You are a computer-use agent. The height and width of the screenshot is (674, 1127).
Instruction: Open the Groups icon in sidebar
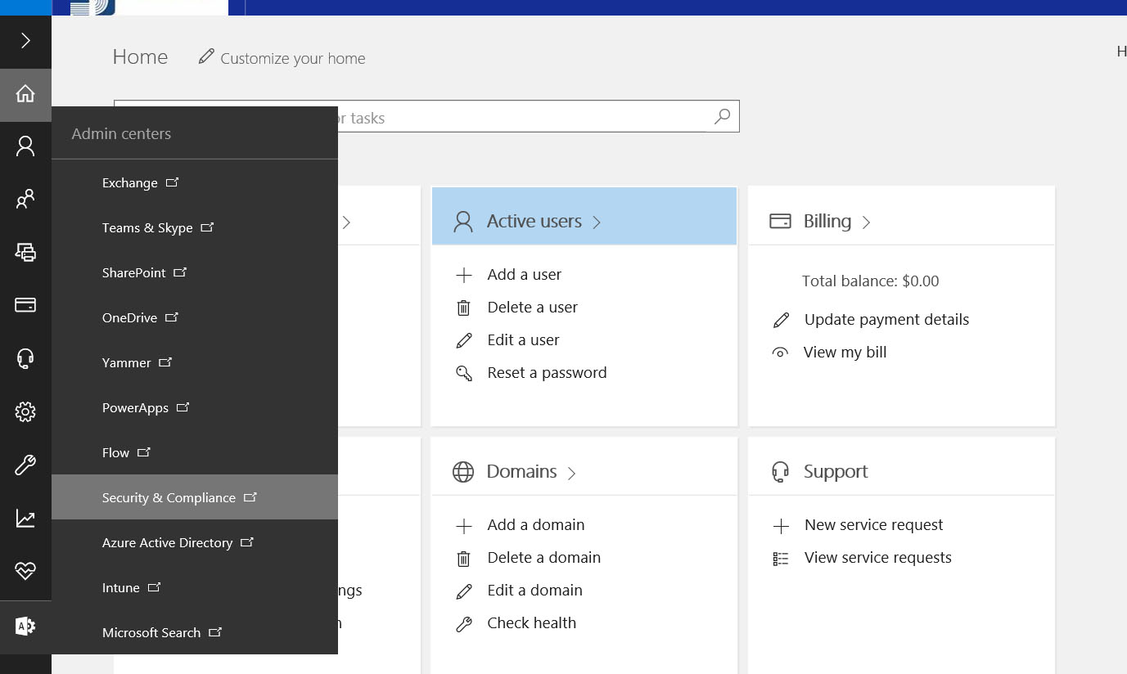click(25, 200)
